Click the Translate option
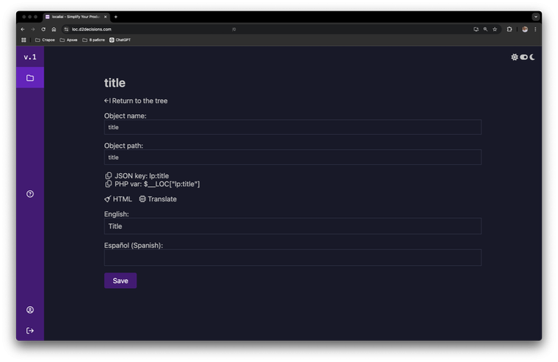 pyautogui.click(x=158, y=199)
